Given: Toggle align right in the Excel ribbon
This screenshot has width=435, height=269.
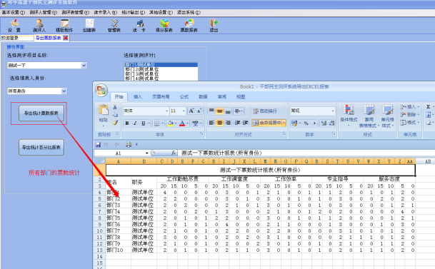Looking at the screenshot, I should [228, 123].
